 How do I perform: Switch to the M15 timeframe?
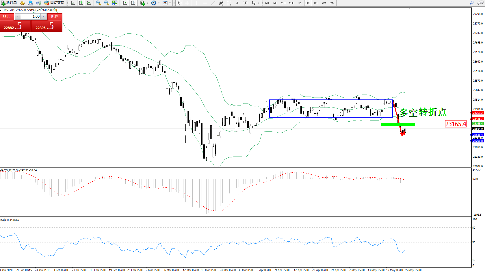283,3
